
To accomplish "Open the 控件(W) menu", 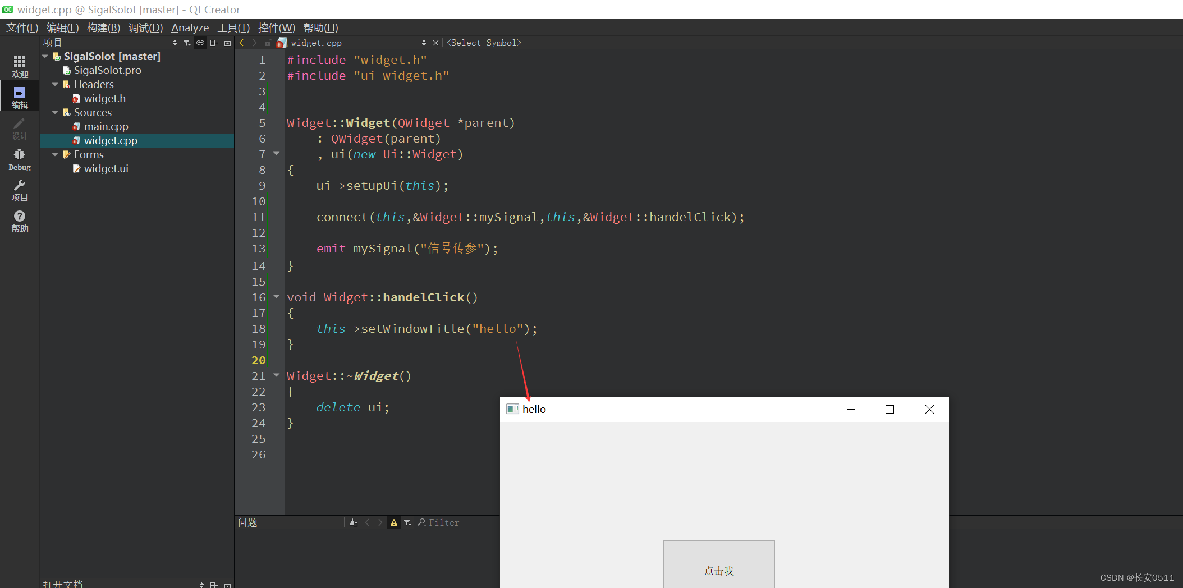I will tap(277, 27).
